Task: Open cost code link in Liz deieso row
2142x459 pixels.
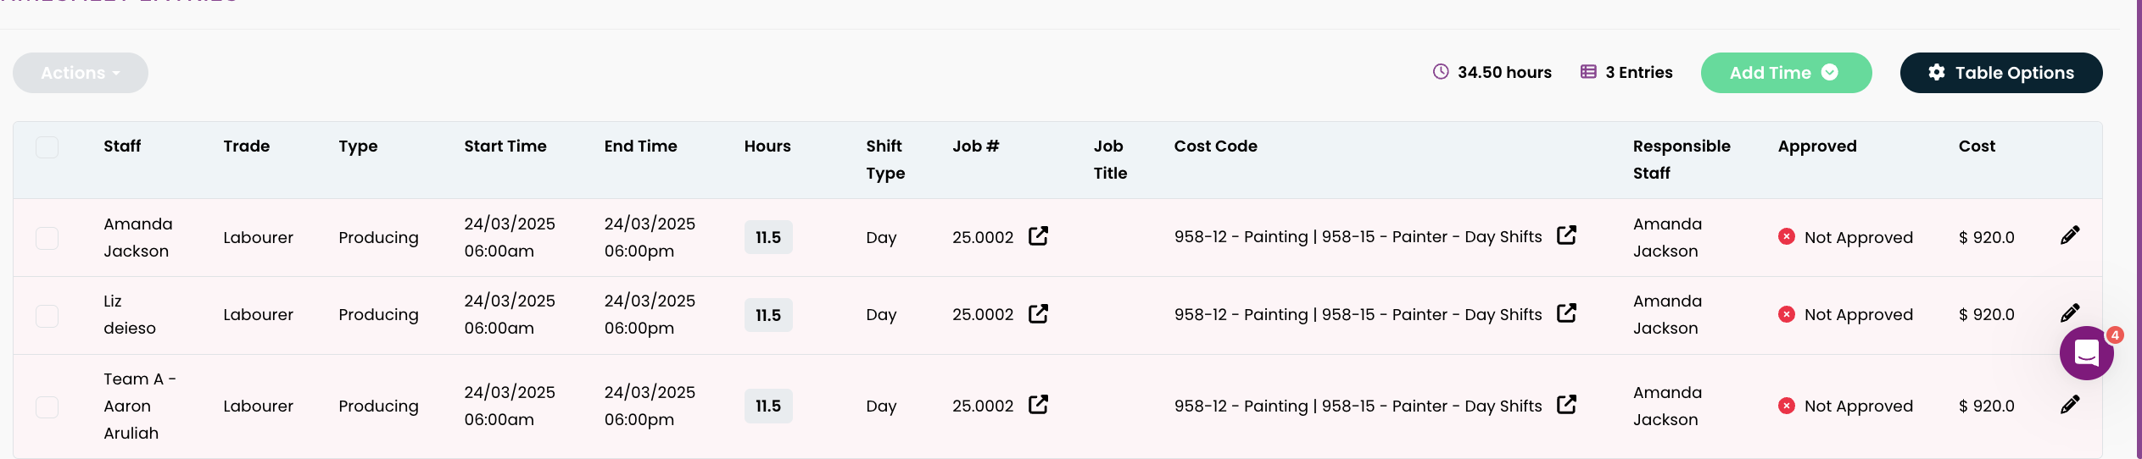Action: [x=1566, y=313]
